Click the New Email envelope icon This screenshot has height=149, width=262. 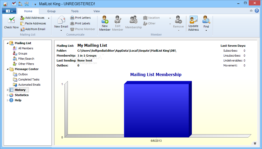[61, 20]
